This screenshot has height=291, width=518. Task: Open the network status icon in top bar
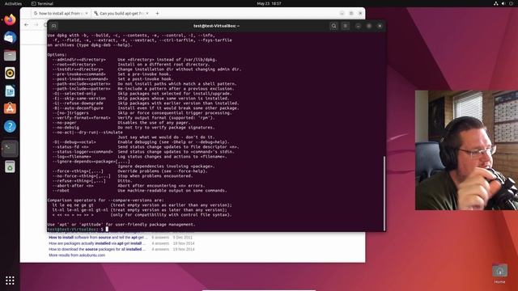click(496, 3)
